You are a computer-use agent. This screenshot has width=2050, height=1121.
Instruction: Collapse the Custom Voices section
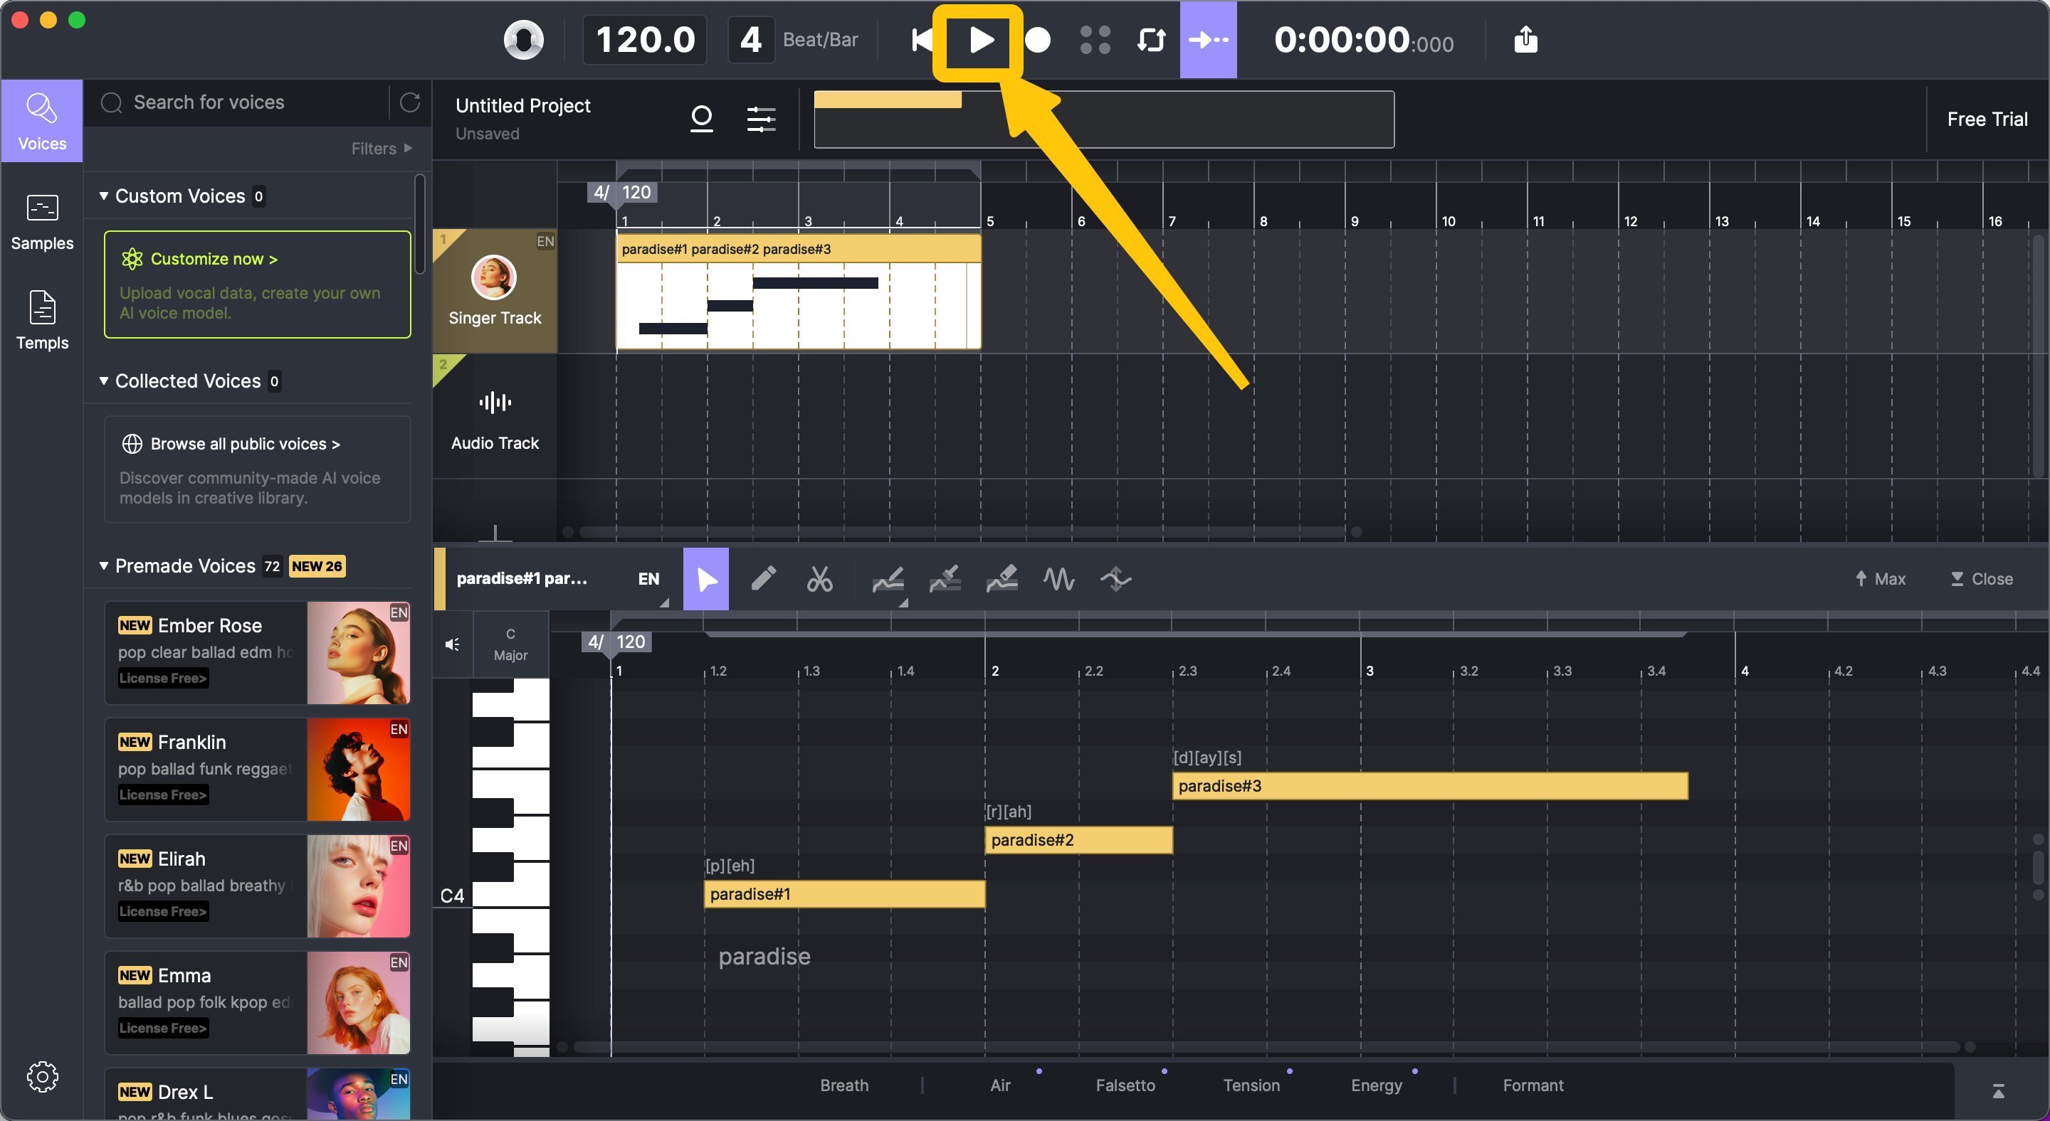pos(103,196)
